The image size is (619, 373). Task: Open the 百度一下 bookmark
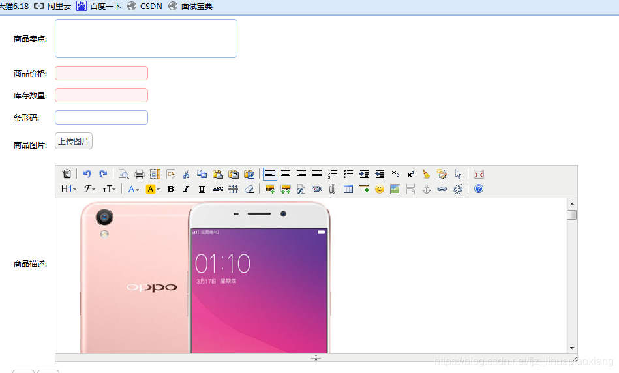point(98,7)
